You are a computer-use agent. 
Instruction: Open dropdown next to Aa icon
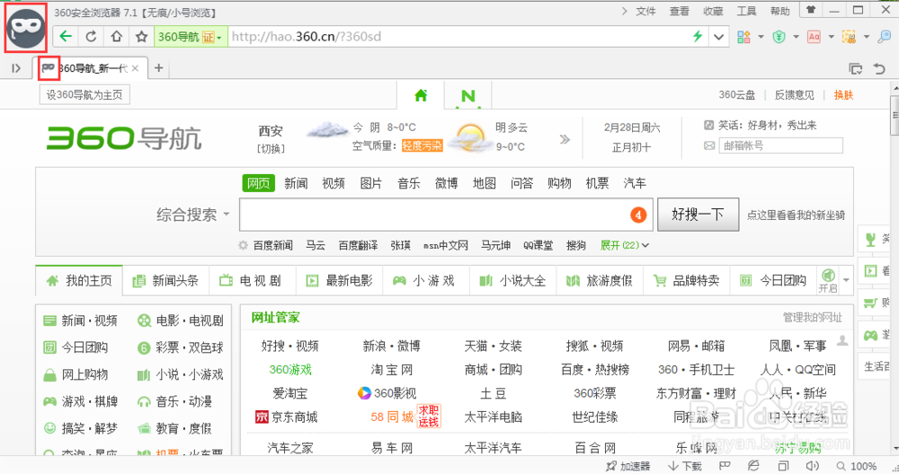pos(832,37)
